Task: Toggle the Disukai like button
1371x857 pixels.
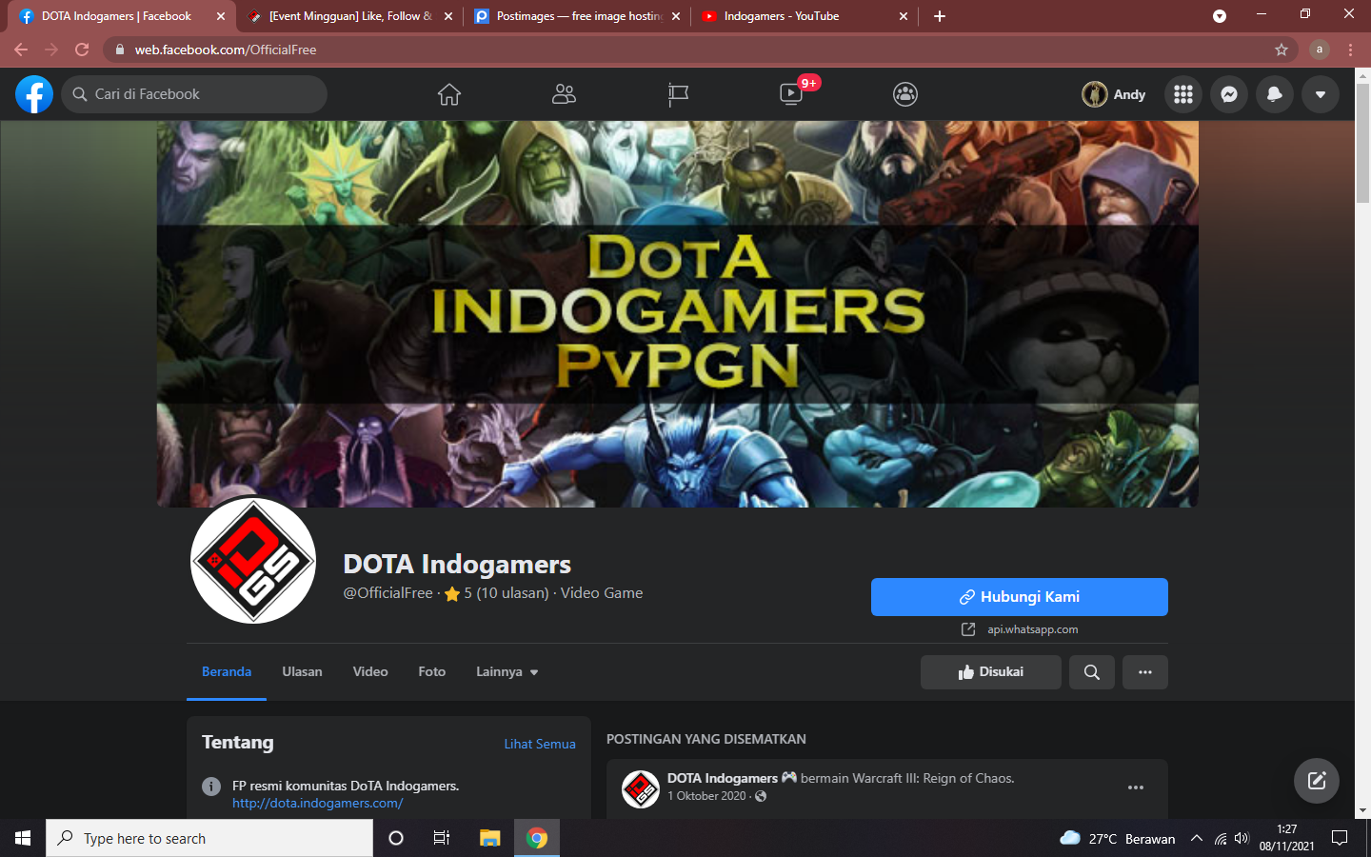Action: coord(991,672)
